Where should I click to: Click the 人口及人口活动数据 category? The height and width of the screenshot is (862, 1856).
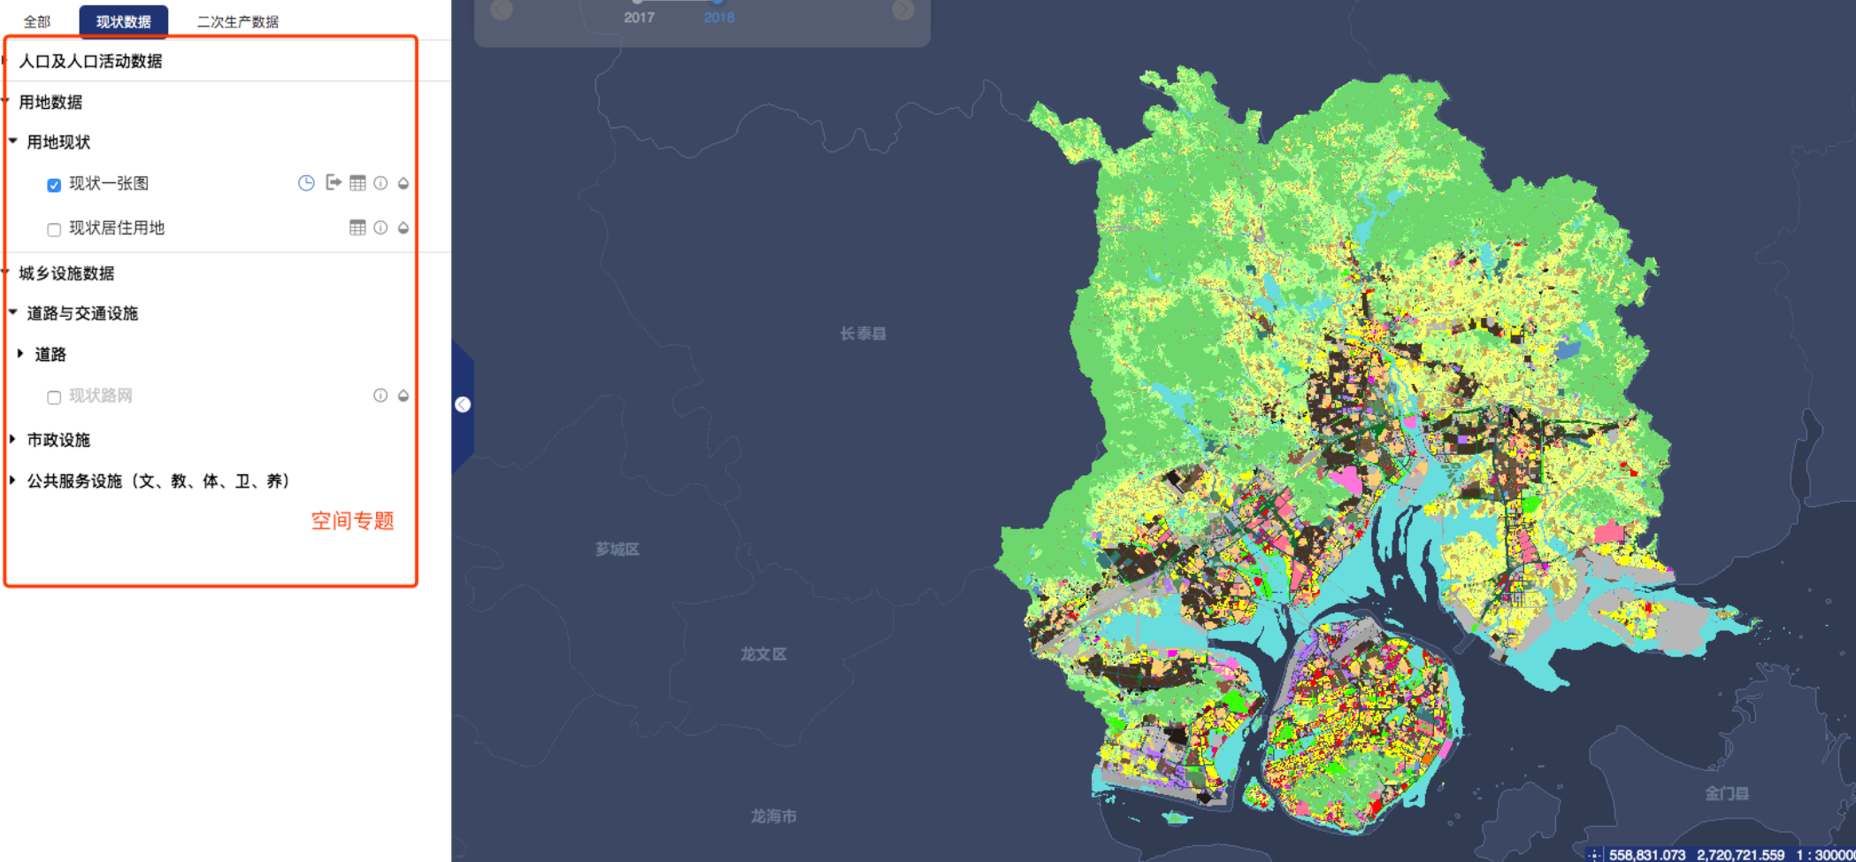click(x=90, y=61)
